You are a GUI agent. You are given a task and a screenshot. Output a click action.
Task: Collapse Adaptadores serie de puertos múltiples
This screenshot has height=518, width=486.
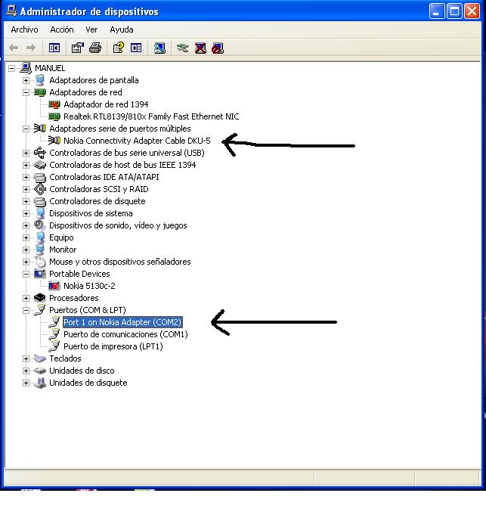pyautogui.click(x=26, y=129)
